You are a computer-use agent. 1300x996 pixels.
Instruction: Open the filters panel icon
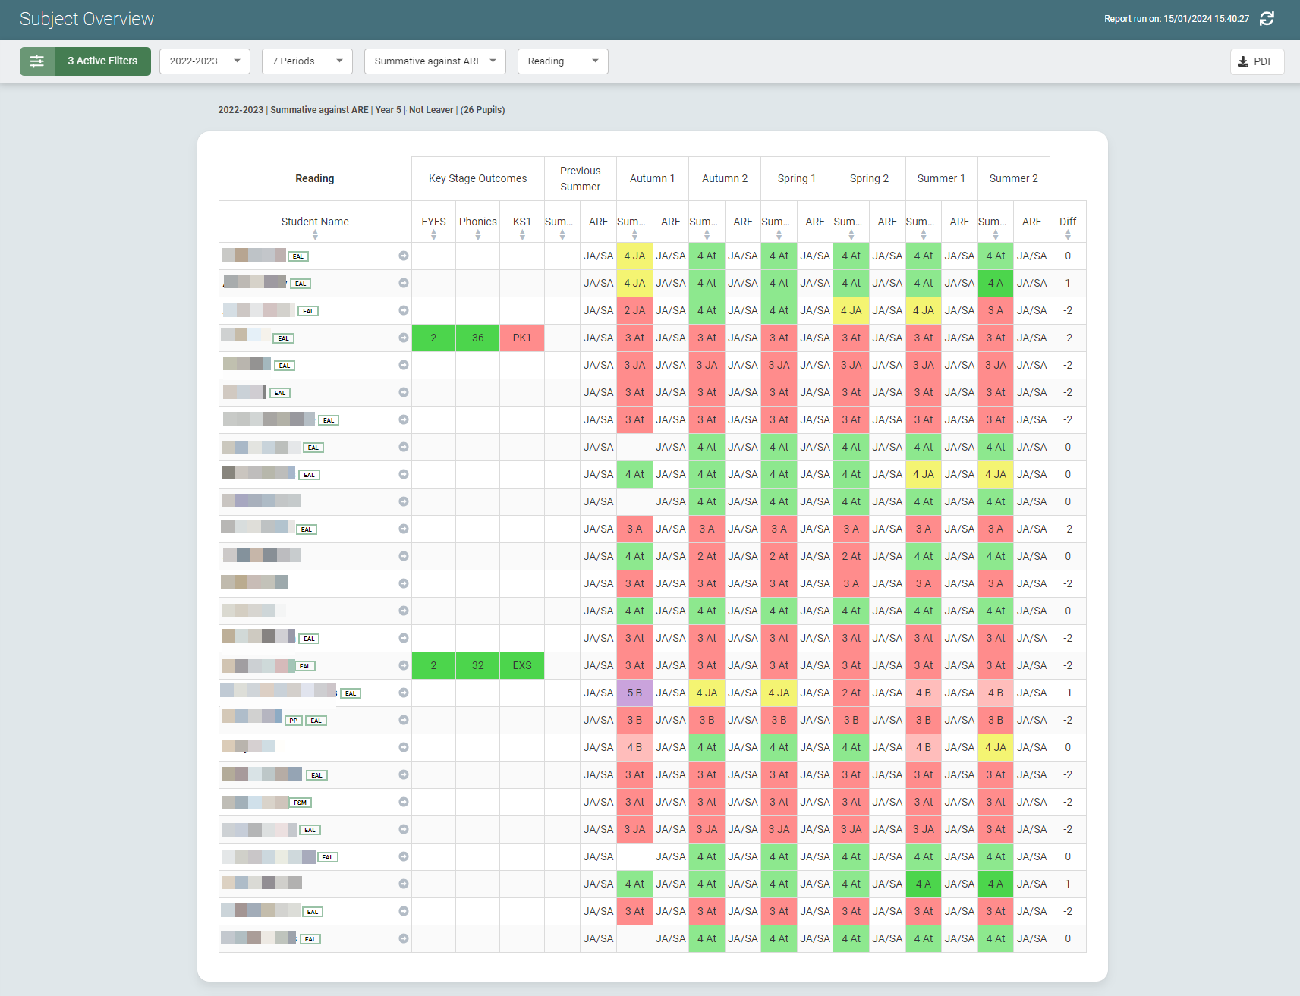pyautogui.click(x=37, y=61)
